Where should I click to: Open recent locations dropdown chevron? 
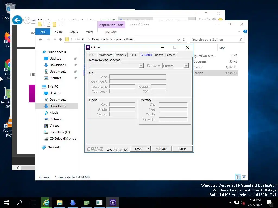[55, 40]
